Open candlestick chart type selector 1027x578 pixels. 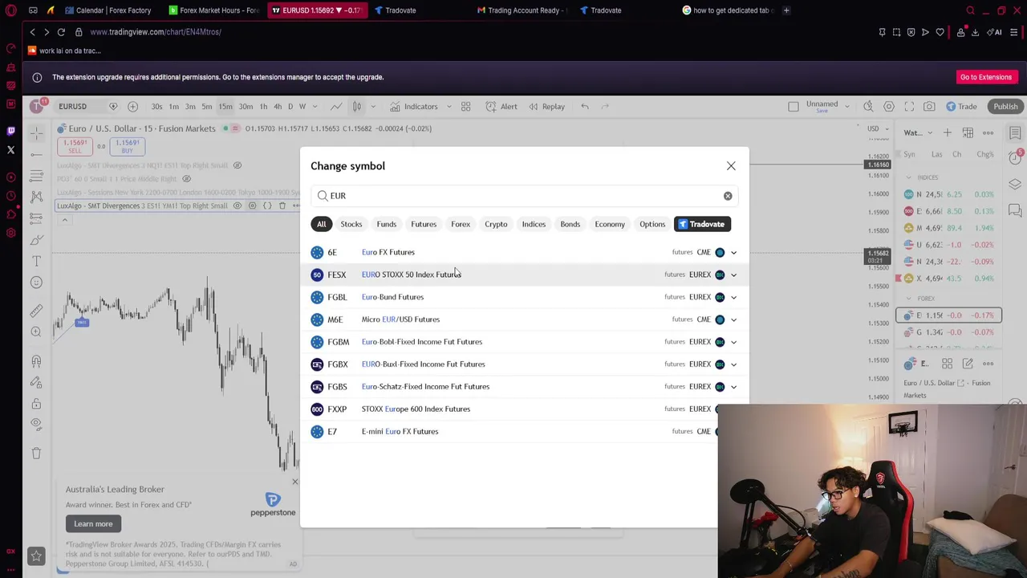tap(357, 107)
